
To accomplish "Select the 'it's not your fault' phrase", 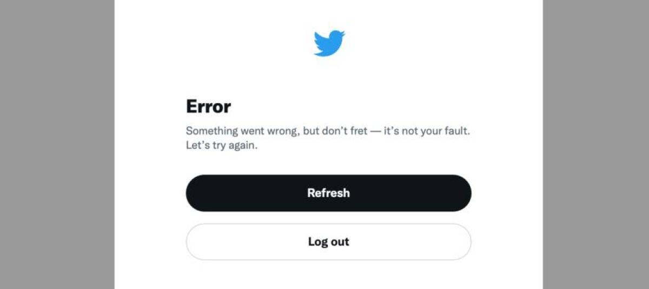I will [427, 131].
